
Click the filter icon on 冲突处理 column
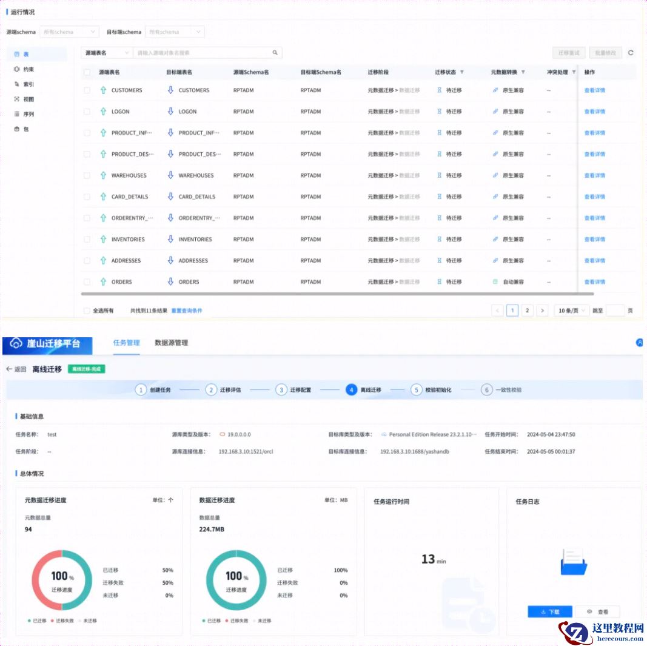tap(574, 72)
